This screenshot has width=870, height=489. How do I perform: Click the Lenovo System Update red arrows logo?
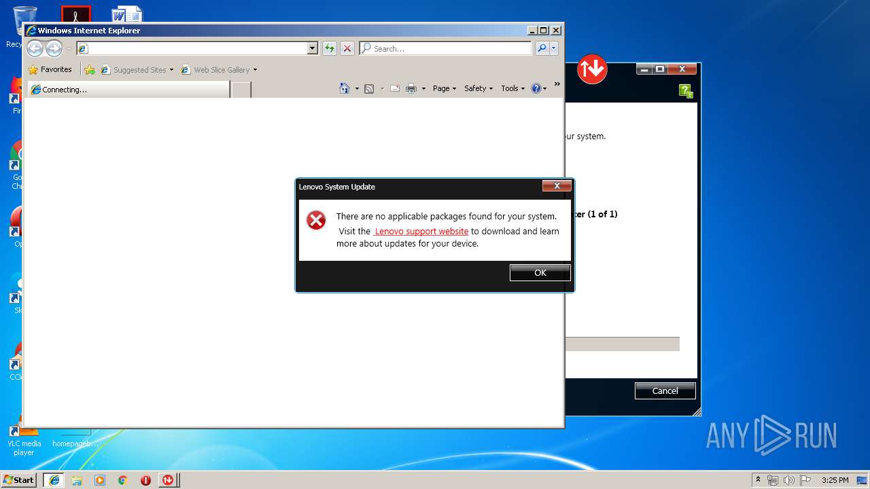(x=592, y=69)
